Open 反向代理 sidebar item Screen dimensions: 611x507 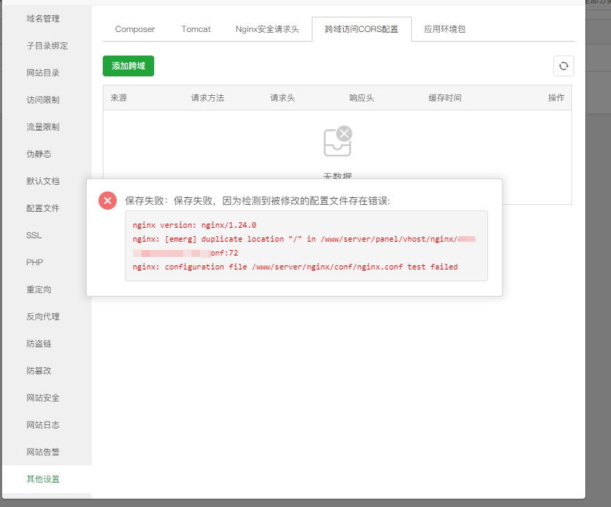(x=43, y=317)
